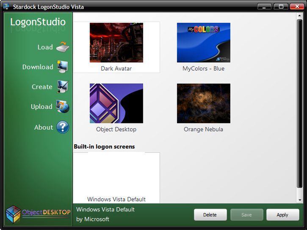Viewport: 307px width, 230px height.
Task: Open the Create menu label
Action: [42, 87]
